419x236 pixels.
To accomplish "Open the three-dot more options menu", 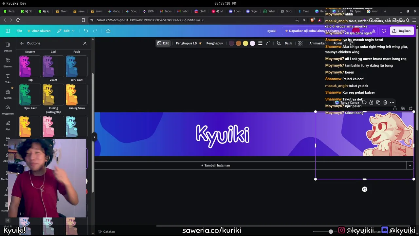I will [x=392, y=103].
